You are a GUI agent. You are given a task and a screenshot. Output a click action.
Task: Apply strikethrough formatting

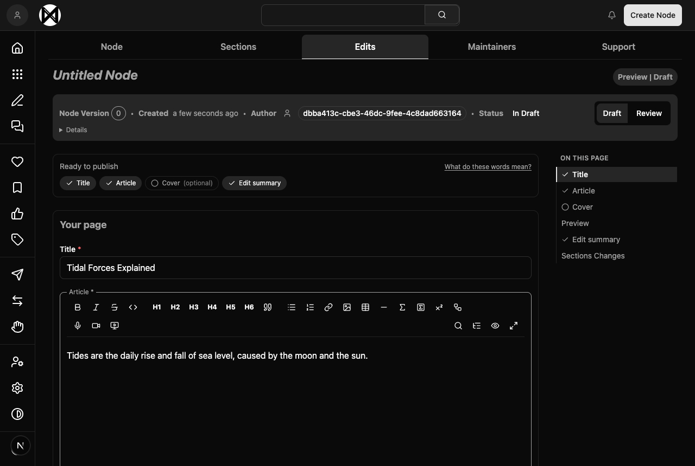[115, 307]
